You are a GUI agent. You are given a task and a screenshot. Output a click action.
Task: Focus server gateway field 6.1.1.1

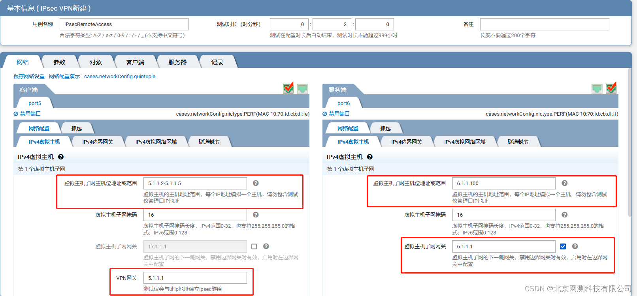(x=504, y=246)
